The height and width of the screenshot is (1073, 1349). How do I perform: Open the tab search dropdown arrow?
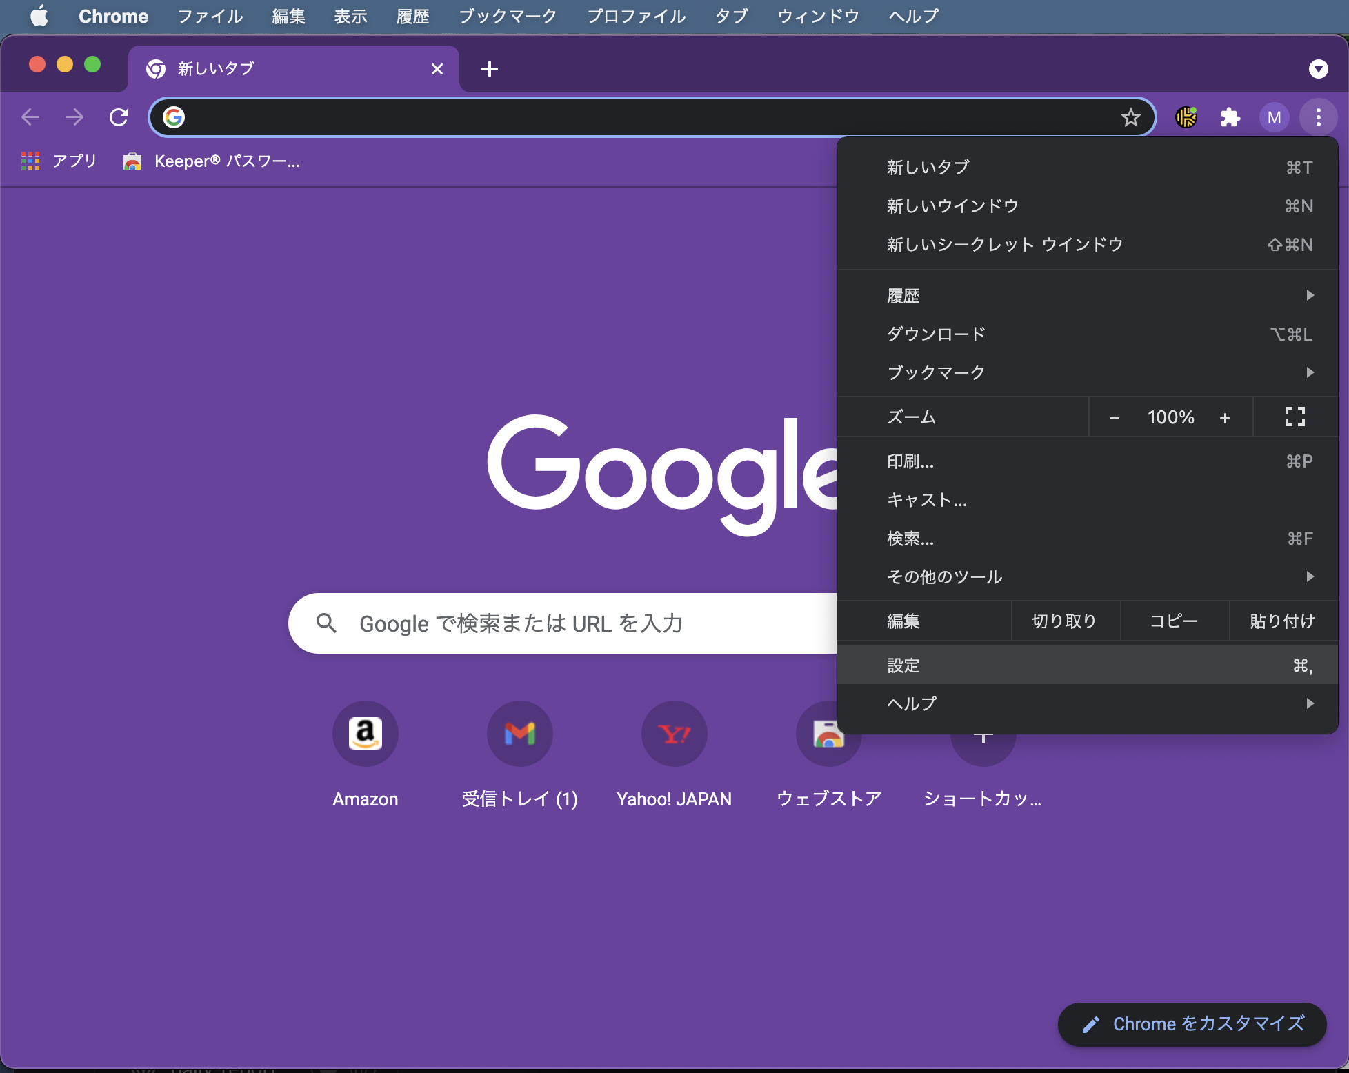[x=1318, y=69]
